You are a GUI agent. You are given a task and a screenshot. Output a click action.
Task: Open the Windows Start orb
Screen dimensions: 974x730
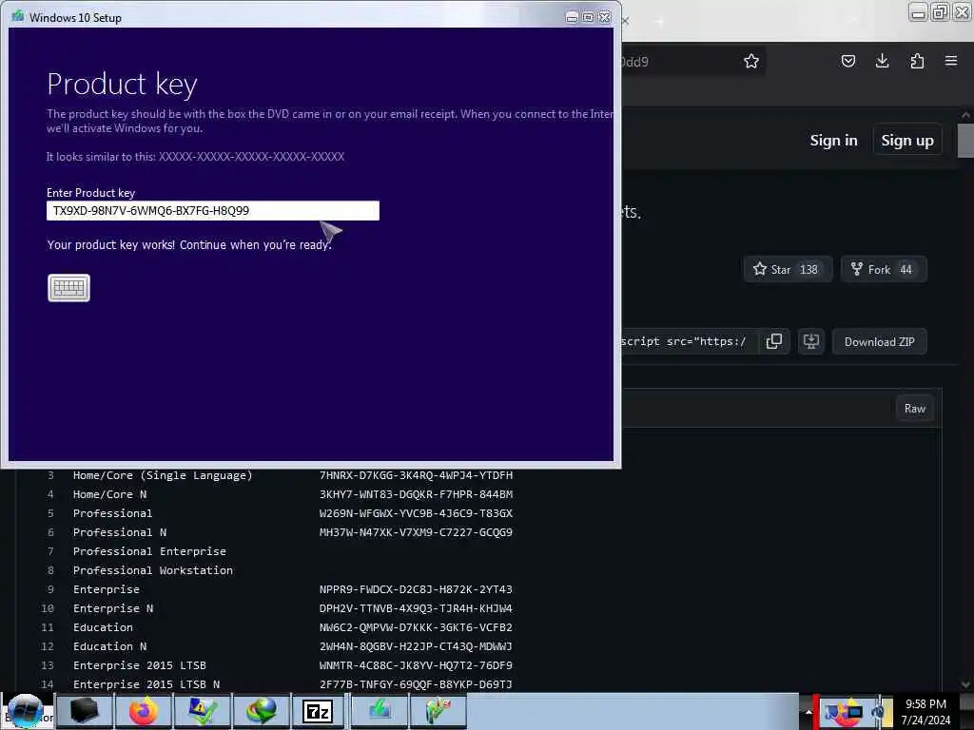pyautogui.click(x=25, y=711)
